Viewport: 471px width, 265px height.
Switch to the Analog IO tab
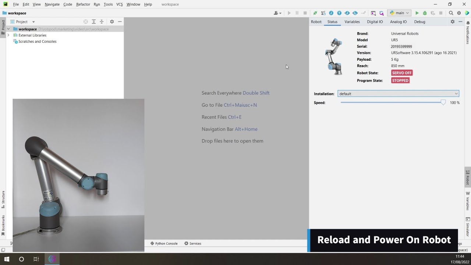click(x=399, y=22)
